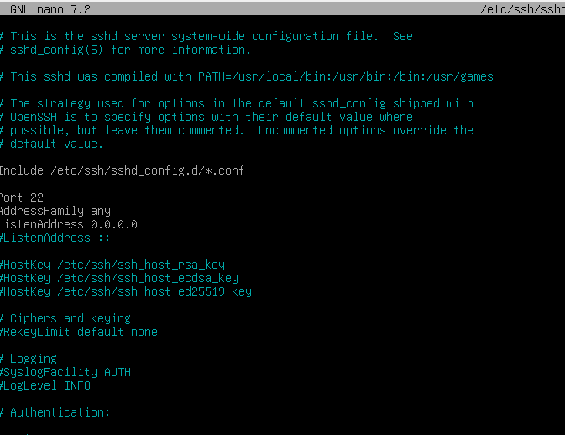Click the RekeyLimit default none line
The height and width of the screenshot is (435, 565).
[78, 332]
